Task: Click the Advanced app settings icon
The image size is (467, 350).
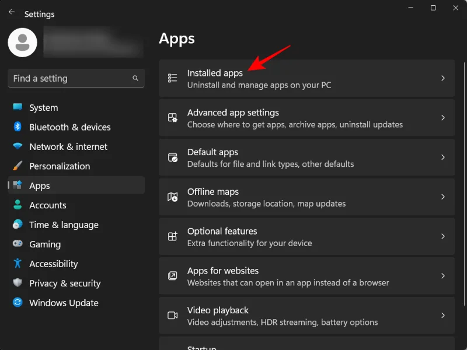Action: [x=172, y=118]
